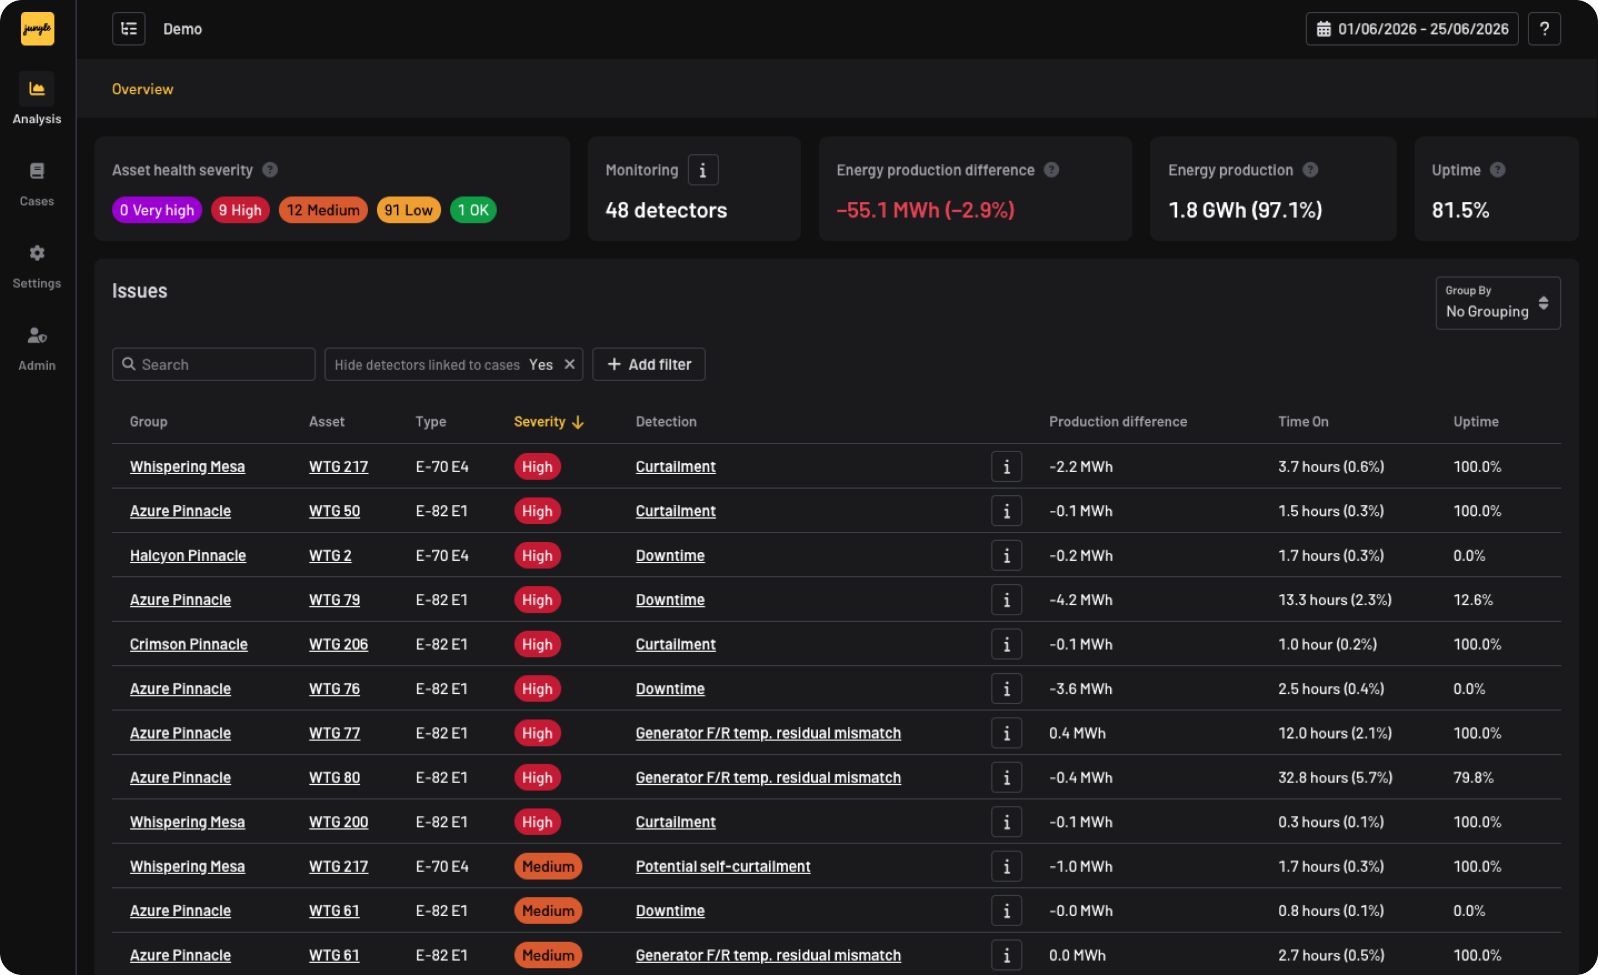Click the Uptime card help icon

tap(1498, 170)
